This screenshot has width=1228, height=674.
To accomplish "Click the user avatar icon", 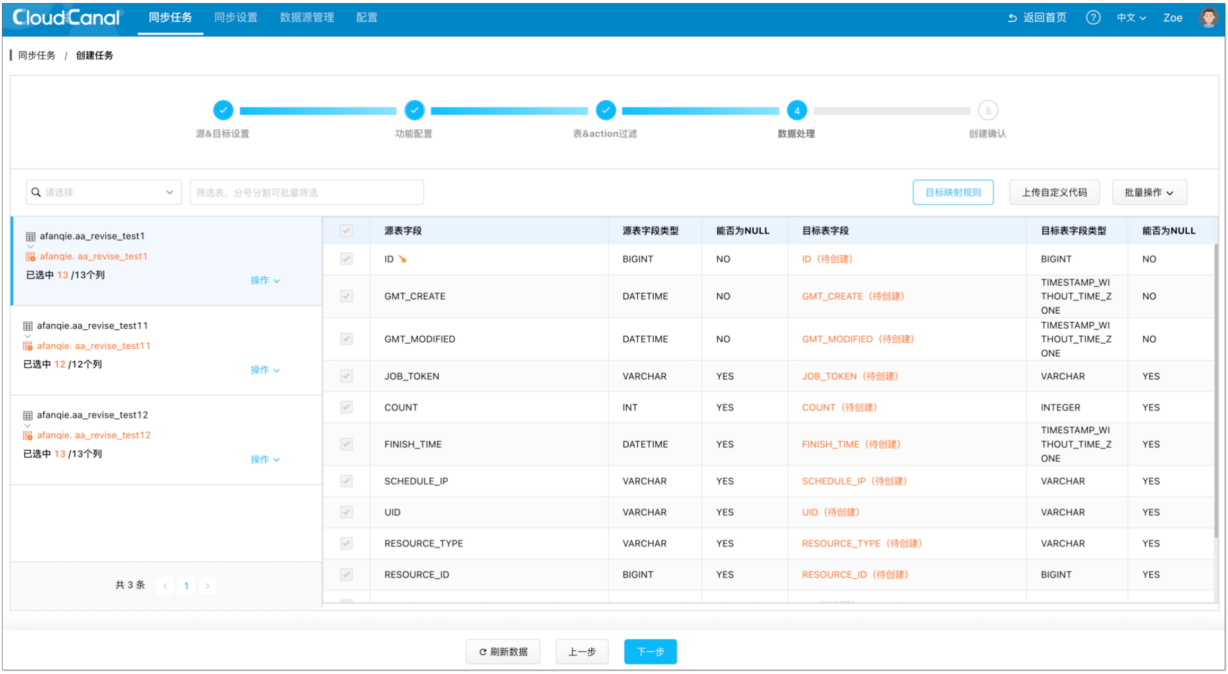I will pos(1208,17).
